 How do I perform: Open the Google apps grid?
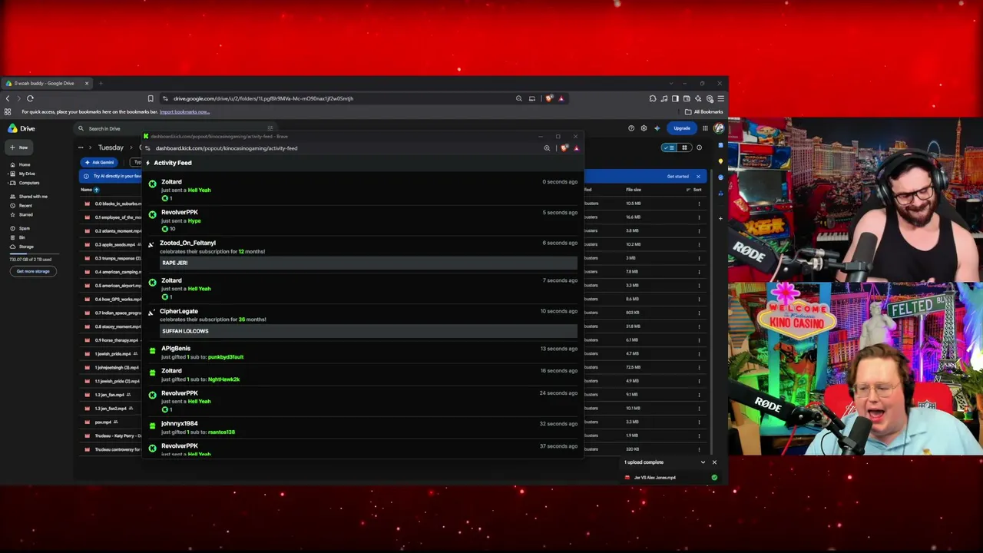[x=705, y=128]
